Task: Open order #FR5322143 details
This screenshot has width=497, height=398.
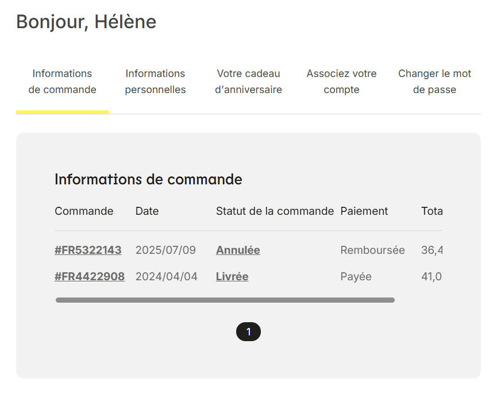Action: click(x=88, y=250)
